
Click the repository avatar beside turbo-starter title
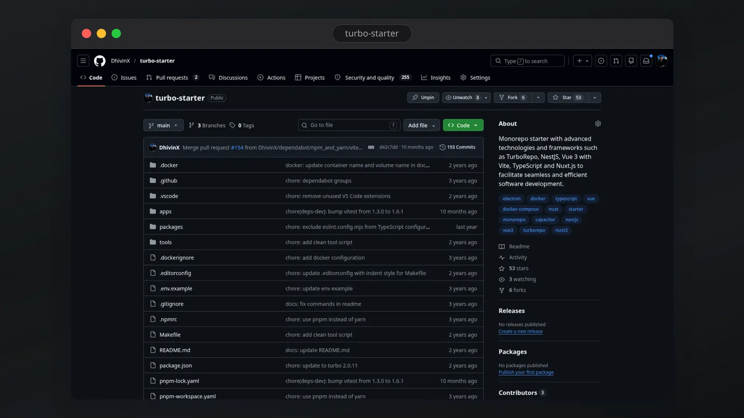pos(148,98)
